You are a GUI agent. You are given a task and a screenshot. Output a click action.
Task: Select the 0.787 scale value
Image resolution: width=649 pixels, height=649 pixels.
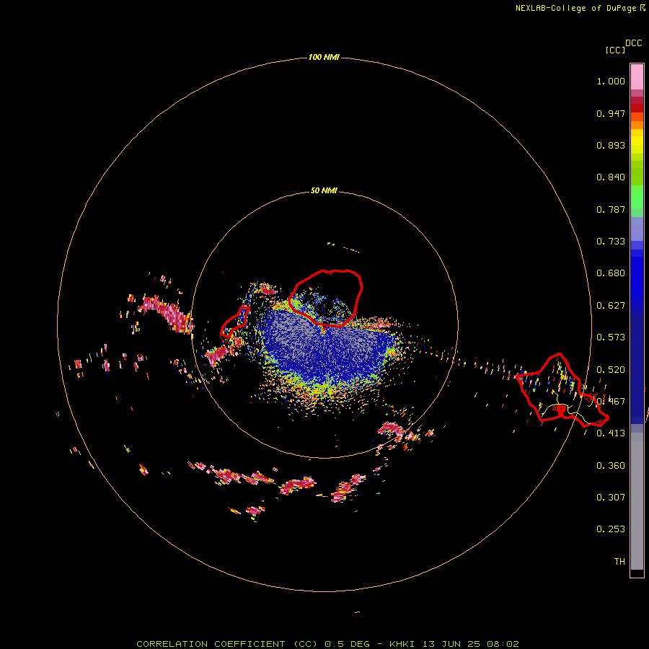[611, 209]
